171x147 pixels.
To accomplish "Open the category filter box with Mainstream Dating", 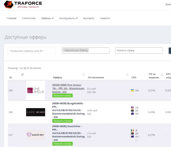I will point(85,50).
